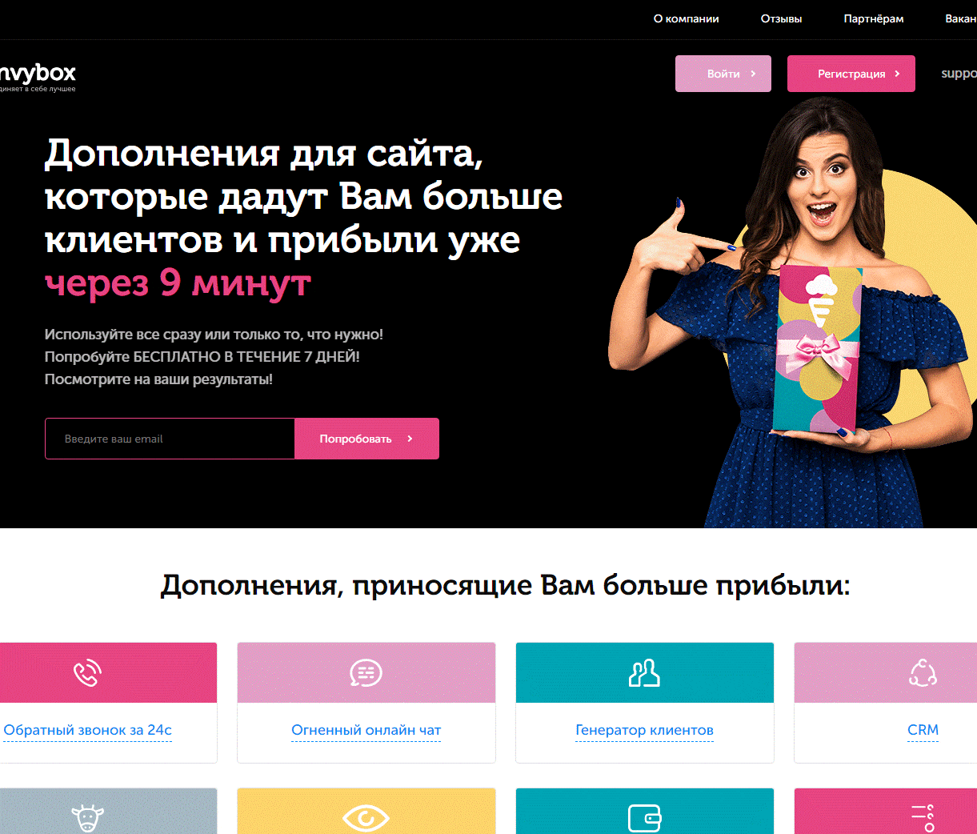This screenshot has width=977, height=834.
Task: Open the CRM link
Action: [x=923, y=730]
